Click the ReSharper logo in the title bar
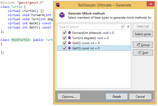158x106 pixels. [x=58, y=5]
